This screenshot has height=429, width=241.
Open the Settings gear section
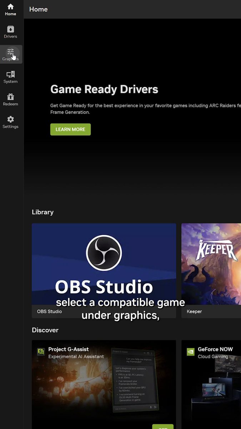coord(11,122)
